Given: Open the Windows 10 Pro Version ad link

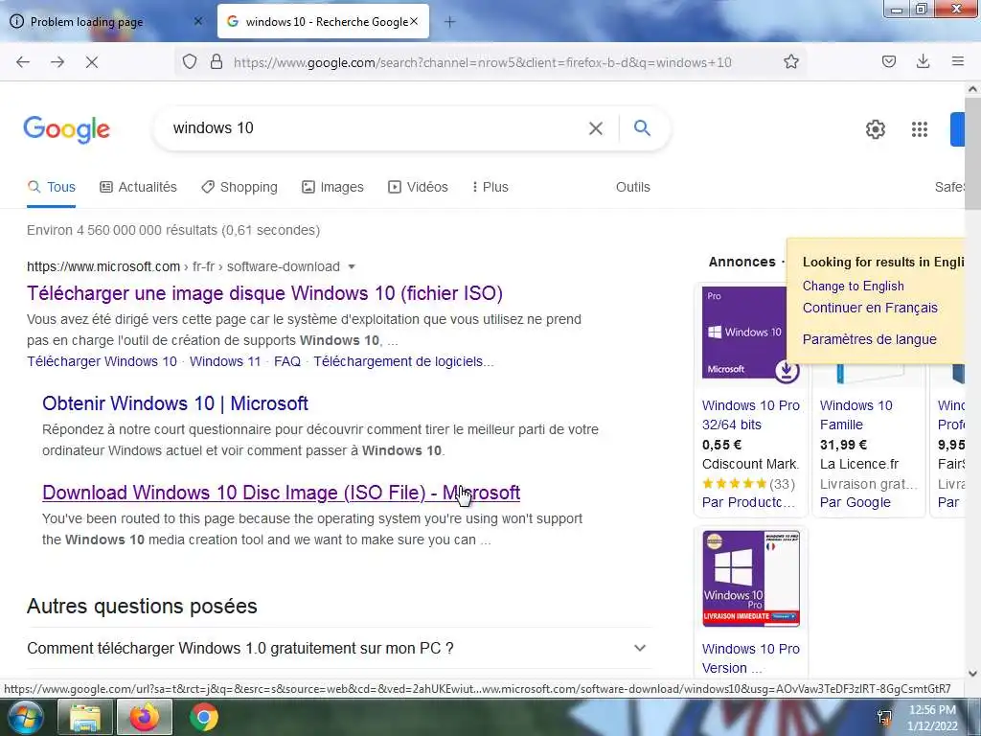Looking at the screenshot, I should [x=751, y=658].
